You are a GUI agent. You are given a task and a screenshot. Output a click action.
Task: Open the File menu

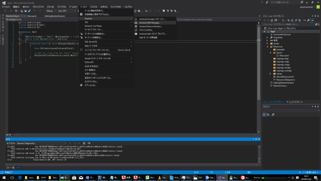[6, 7]
